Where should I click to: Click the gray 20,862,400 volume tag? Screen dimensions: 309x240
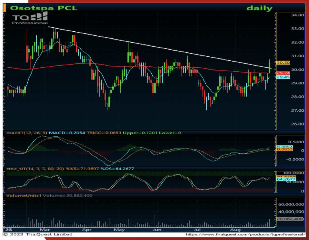[x=290, y=219]
